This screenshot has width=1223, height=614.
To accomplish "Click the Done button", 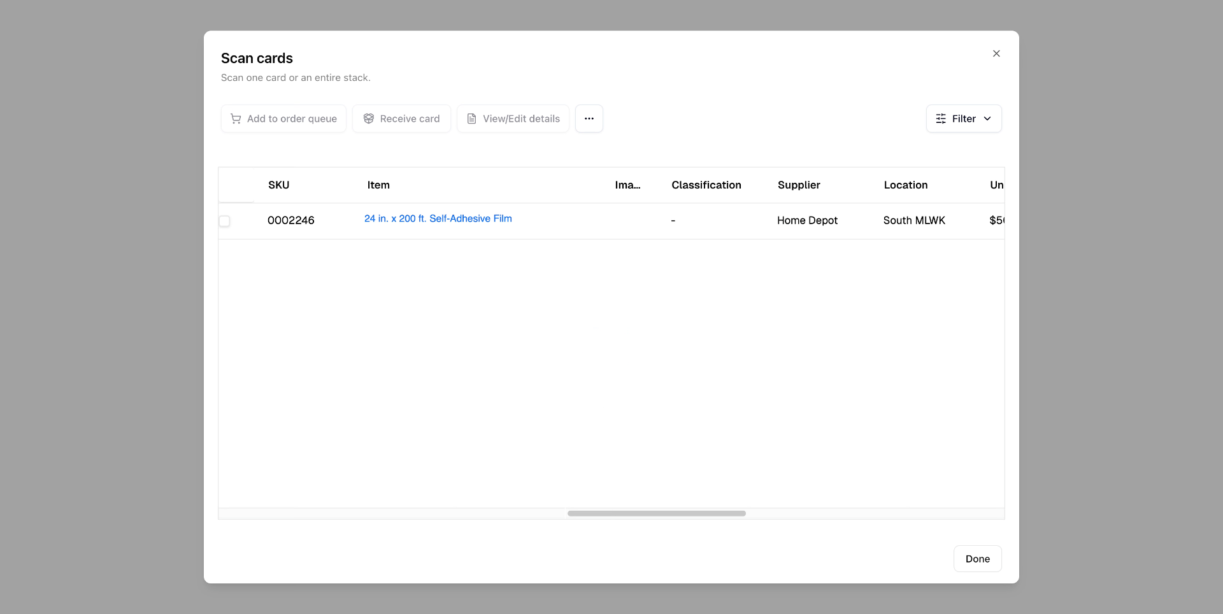I will coord(977,559).
